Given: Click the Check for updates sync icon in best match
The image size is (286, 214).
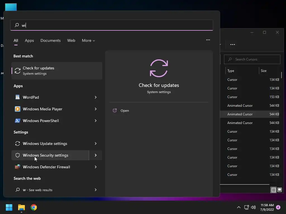Looking at the screenshot, I should pyautogui.click(x=18, y=71).
